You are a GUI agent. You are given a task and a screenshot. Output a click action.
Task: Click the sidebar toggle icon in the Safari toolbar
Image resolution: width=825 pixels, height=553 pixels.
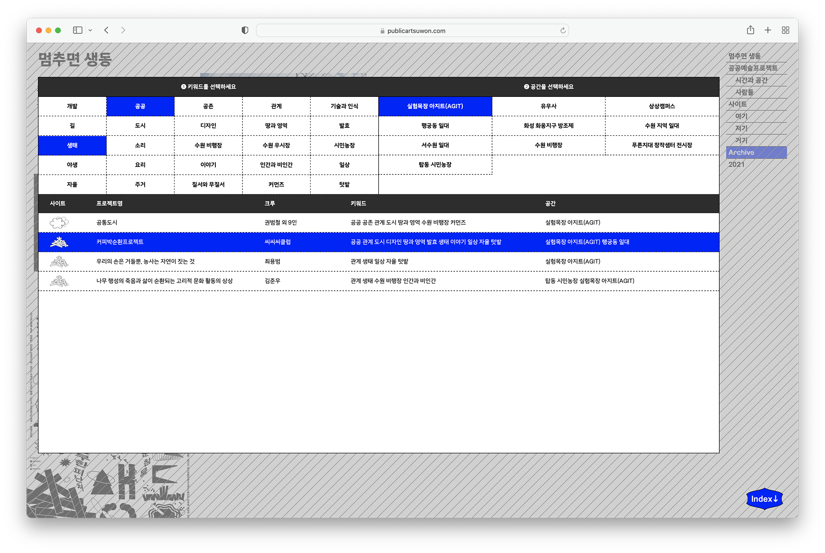click(x=78, y=30)
